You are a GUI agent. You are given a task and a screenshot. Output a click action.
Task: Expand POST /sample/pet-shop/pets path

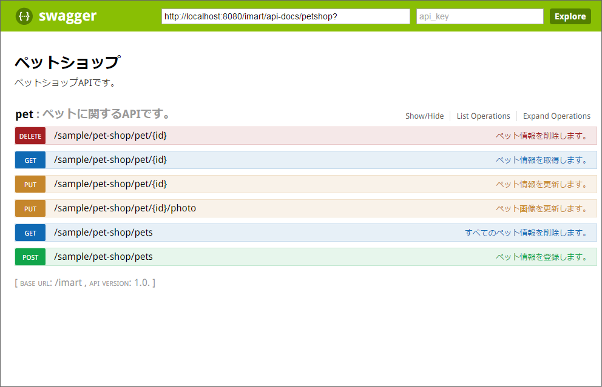tap(103, 257)
